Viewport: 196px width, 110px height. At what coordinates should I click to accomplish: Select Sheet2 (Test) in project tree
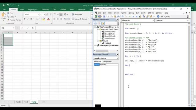tap(110, 34)
